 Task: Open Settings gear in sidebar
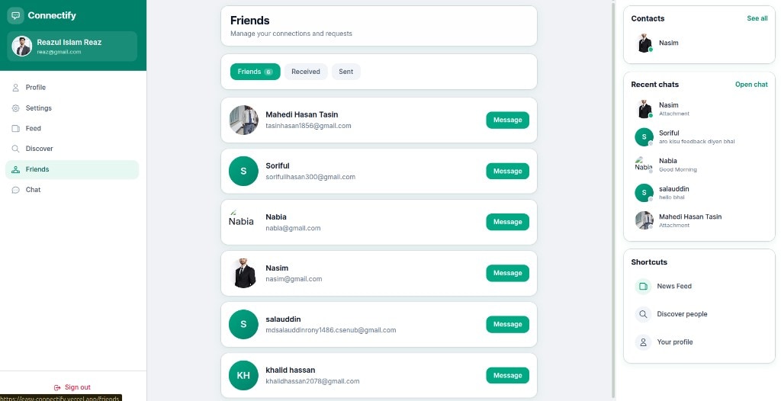click(x=15, y=108)
